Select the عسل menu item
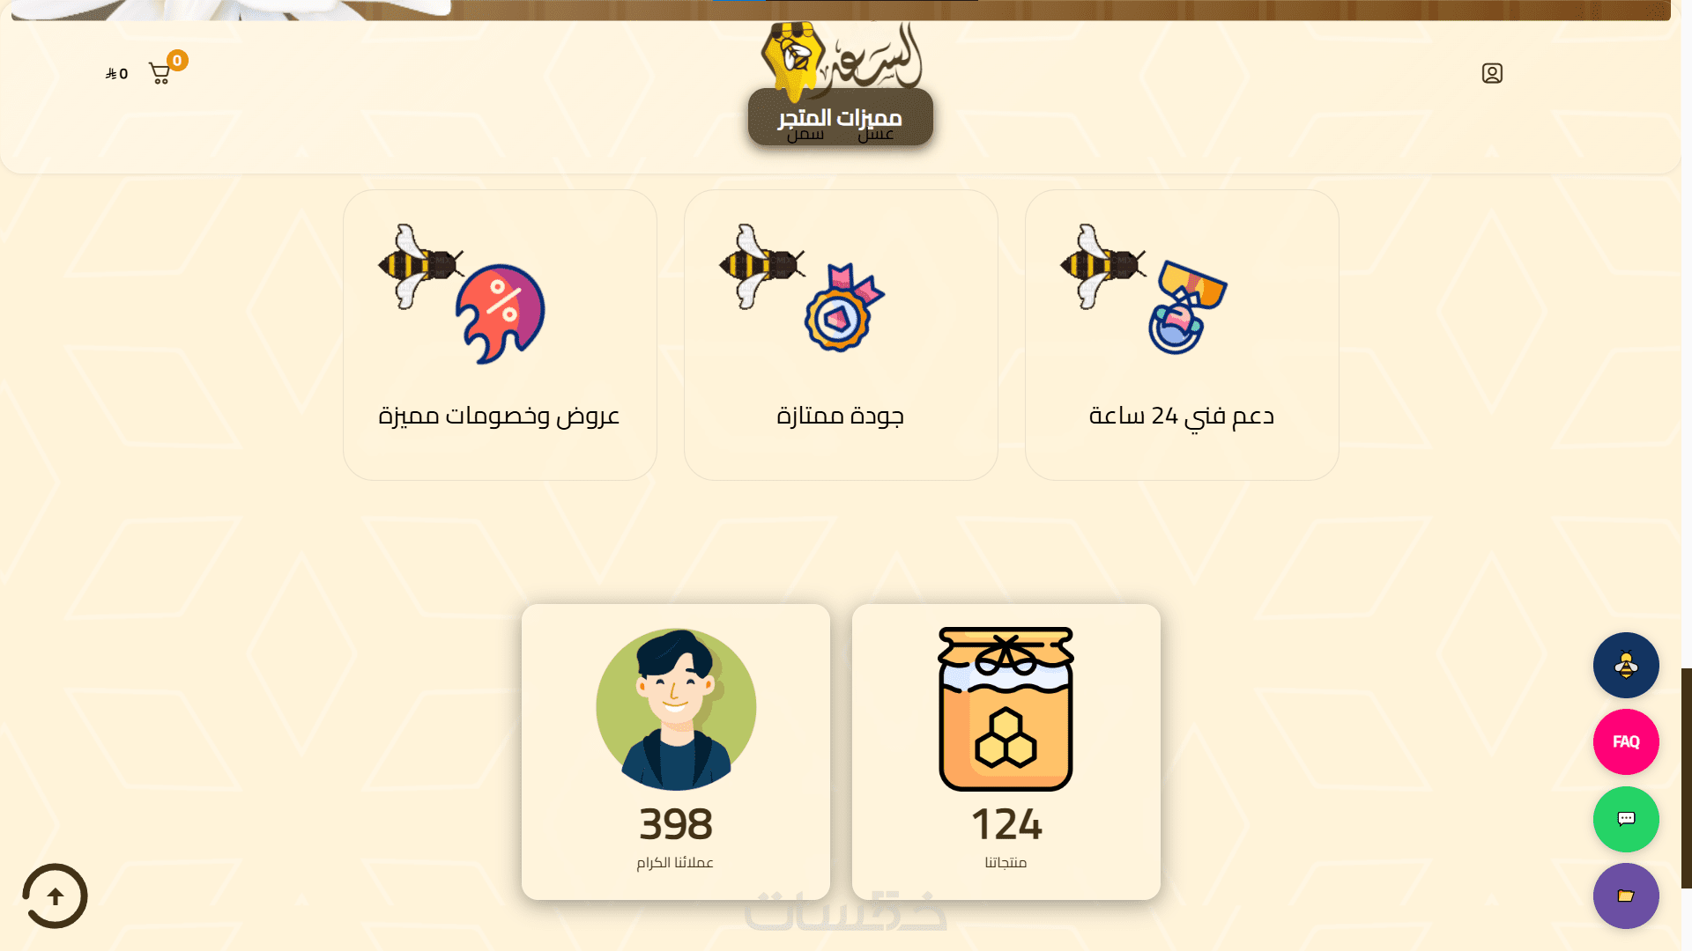This screenshot has width=1692, height=951. [x=876, y=134]
